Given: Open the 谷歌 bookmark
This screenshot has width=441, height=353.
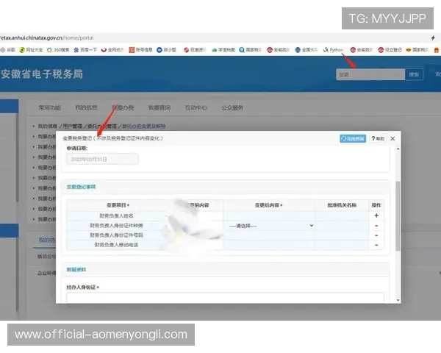Looking at the screenshot, I should [7, 50].
